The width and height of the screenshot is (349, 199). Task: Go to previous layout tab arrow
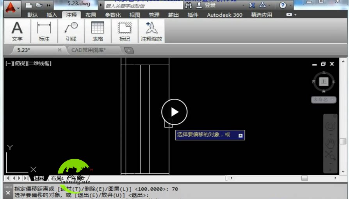point(14,178)
